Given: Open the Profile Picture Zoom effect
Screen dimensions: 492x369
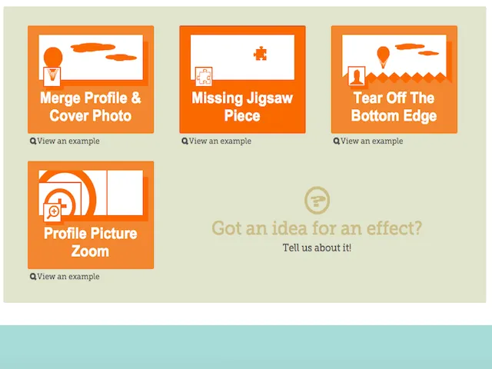Looking at the screenshot, I should [x=91, y=242].
